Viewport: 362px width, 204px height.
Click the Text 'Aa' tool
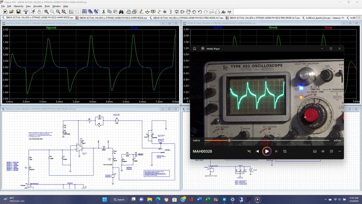223,12
